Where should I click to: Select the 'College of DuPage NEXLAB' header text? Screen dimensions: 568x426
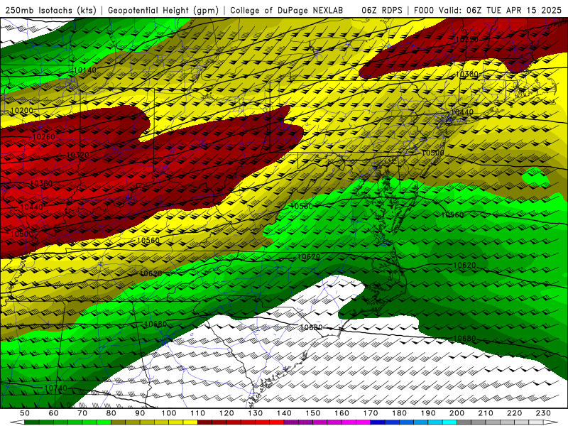coord(287,11)
